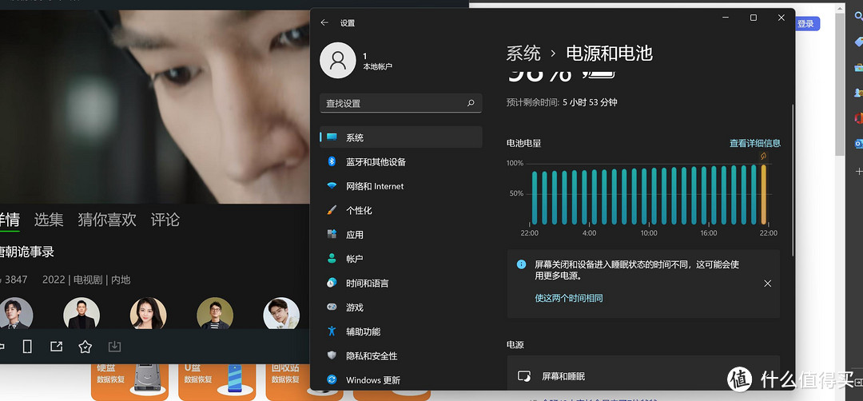The image size is (863, 401).
Task: Maximize the Settings window
Action: pyautogui.click(x=753, y=18)
